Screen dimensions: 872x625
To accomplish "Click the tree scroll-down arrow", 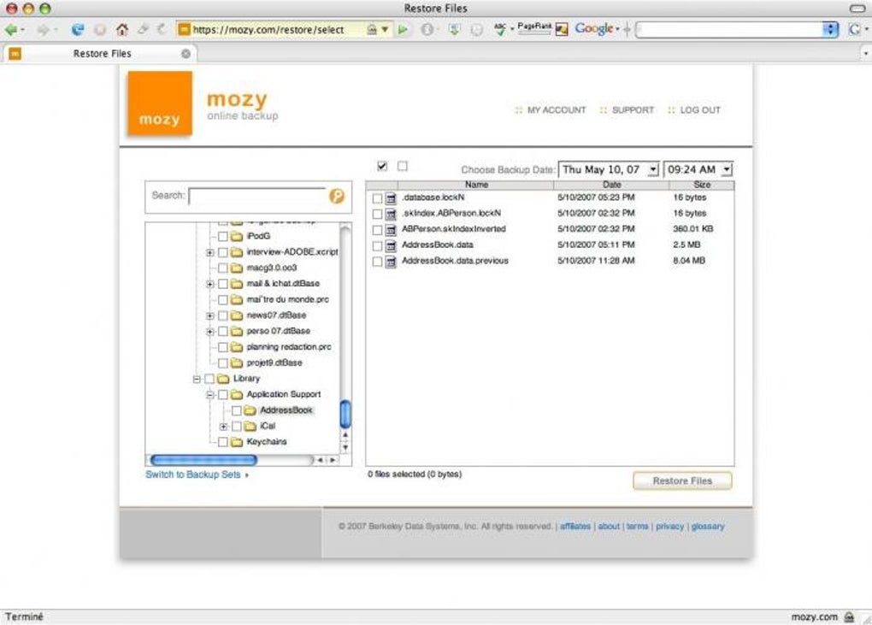I will point(345,448).
